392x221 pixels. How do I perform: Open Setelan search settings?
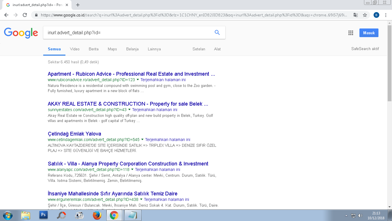coord(199,49)
